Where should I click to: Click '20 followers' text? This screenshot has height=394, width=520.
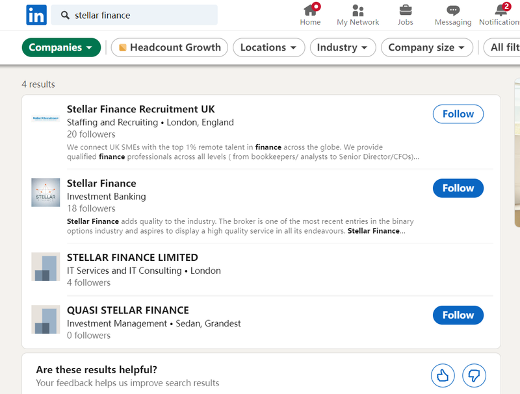click(91, 134)
